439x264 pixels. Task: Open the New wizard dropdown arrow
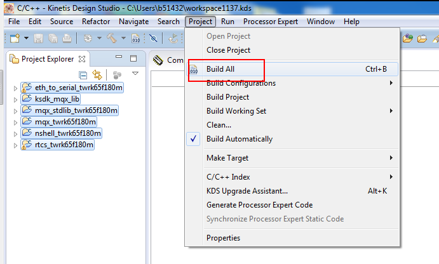click(26, 38)
